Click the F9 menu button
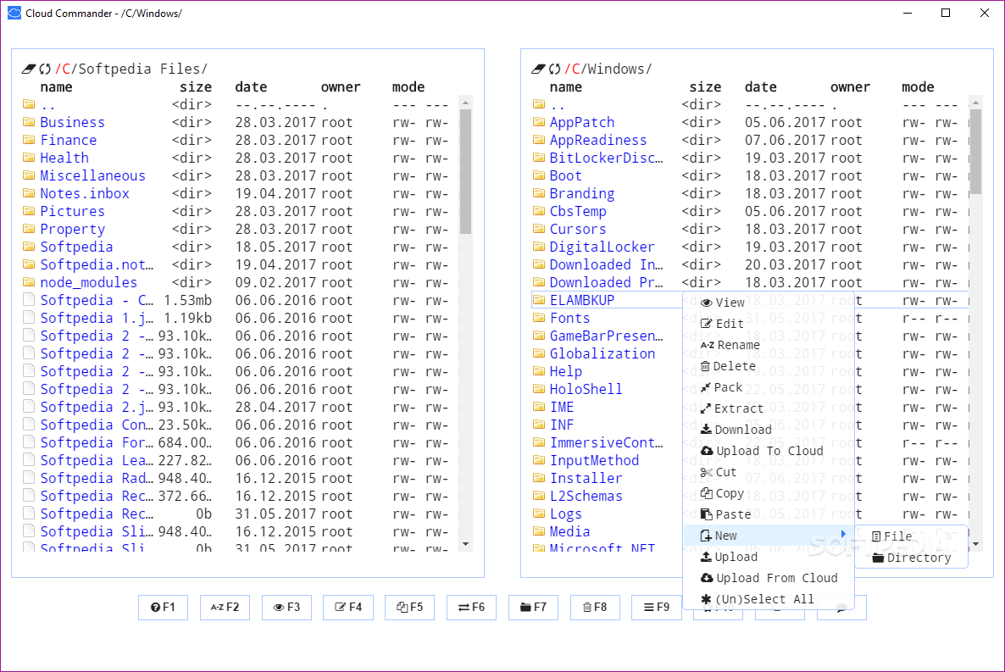Image resolution: width=1005 pixels, height=672 pixels. (x=657, y=608)
